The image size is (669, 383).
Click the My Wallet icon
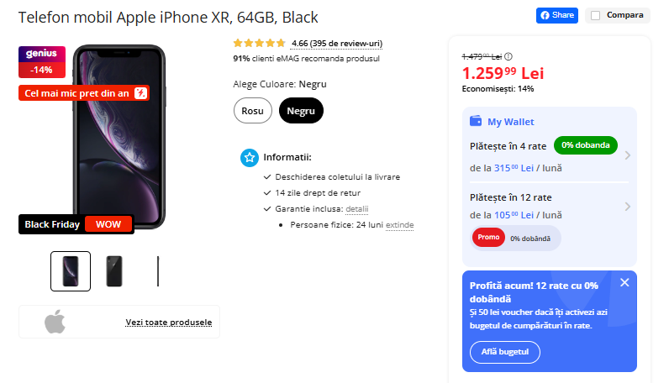476,121
